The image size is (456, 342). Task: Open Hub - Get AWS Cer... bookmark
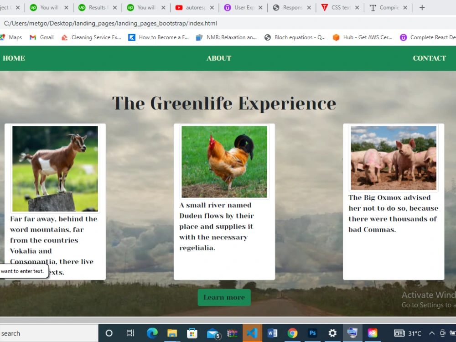pyautogui.click(x=363, y=37)
